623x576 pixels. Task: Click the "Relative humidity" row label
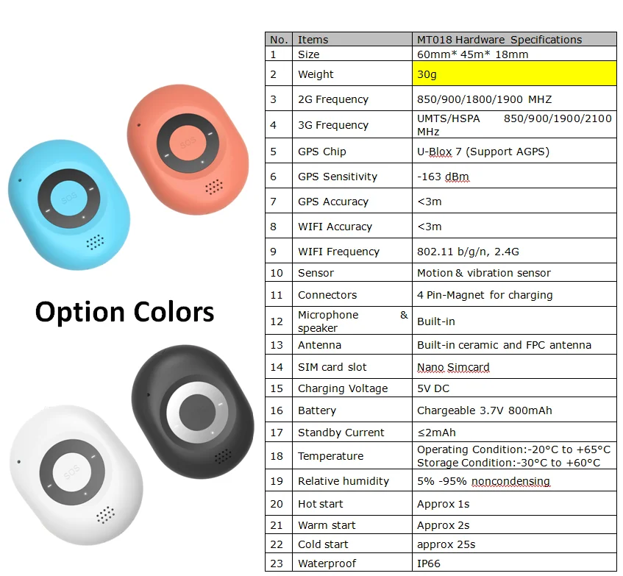(x=343, y=481)
